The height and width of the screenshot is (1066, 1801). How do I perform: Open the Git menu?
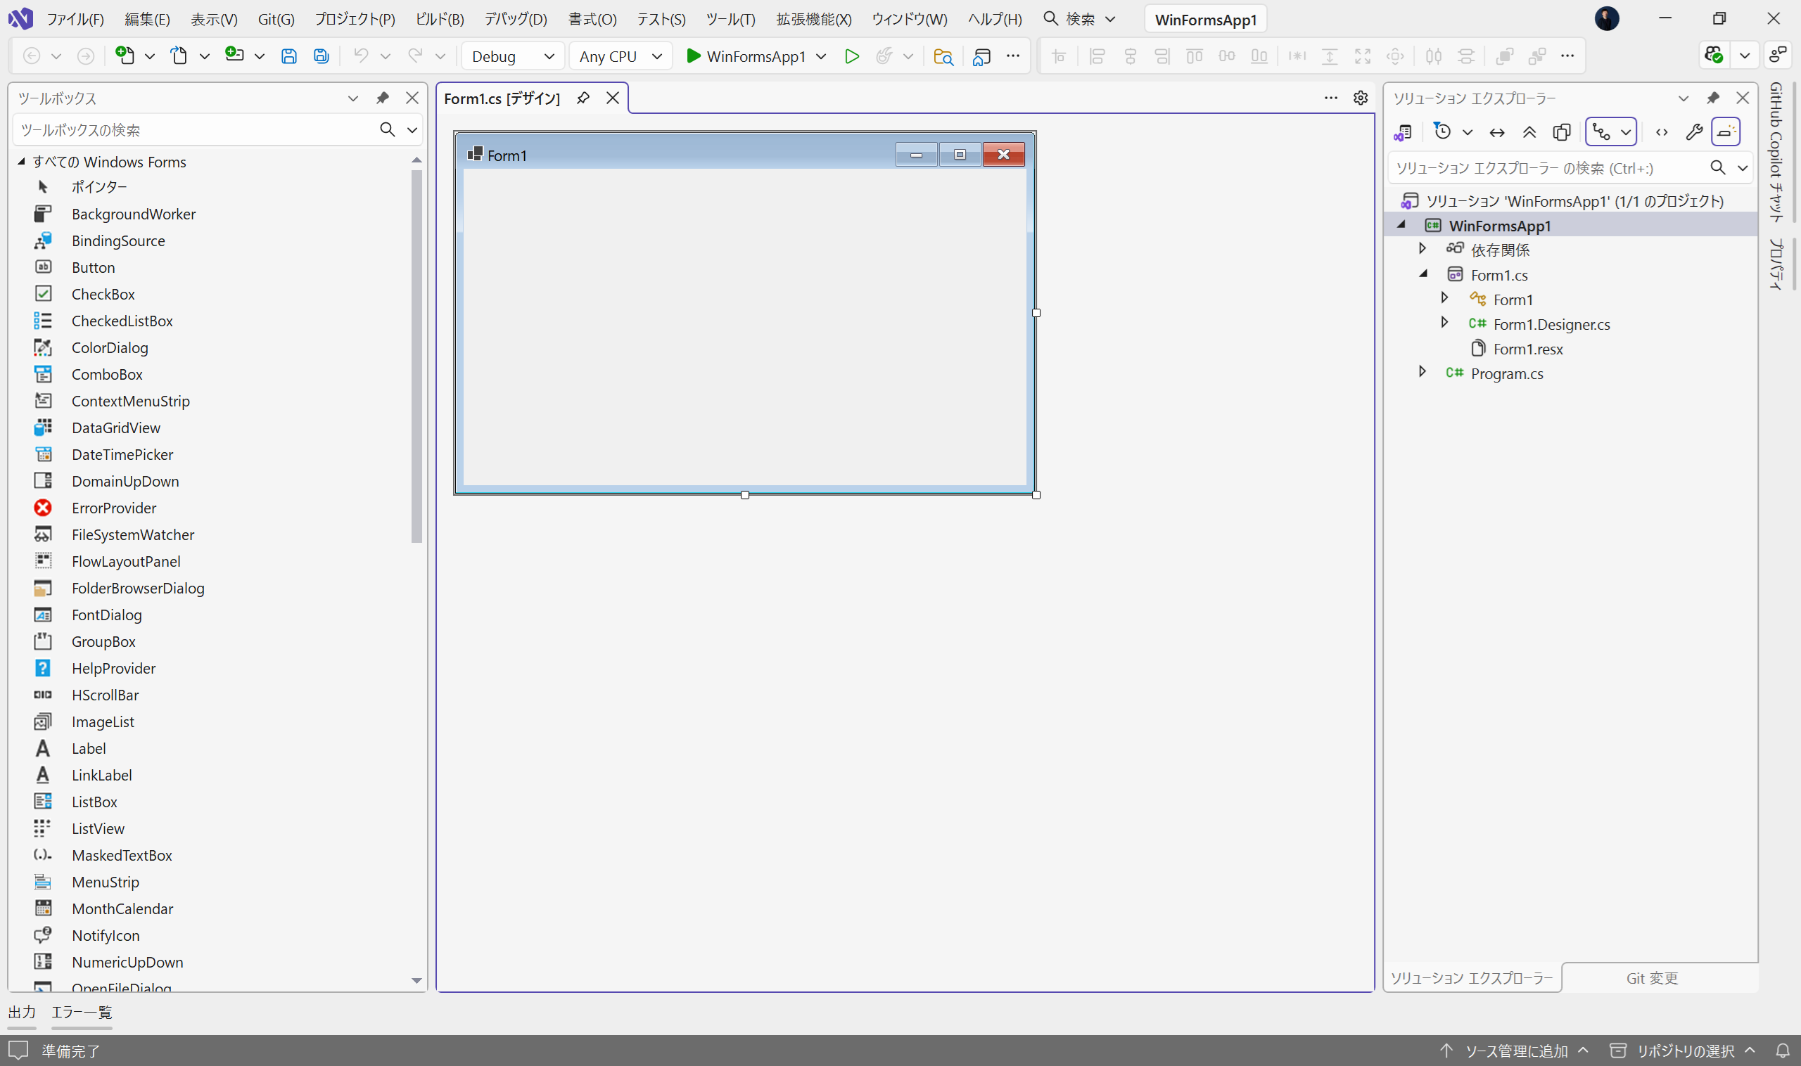276,20
